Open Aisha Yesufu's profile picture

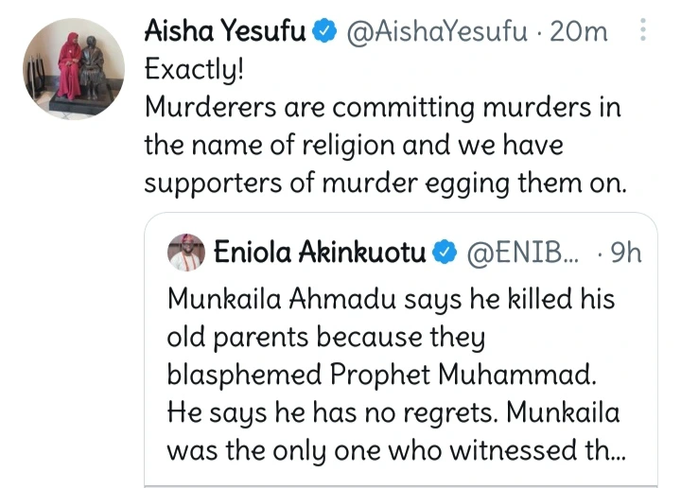[73, 69]
